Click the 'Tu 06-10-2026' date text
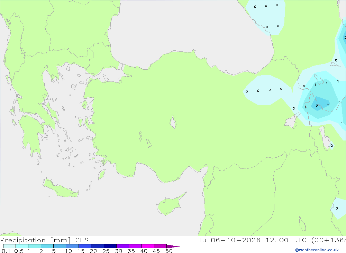The height and width of the screenshot is (253, 346). tap(229, 240)
